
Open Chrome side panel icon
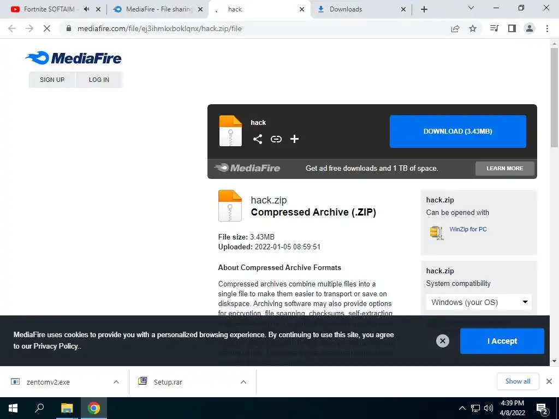(x=512, y=28)
